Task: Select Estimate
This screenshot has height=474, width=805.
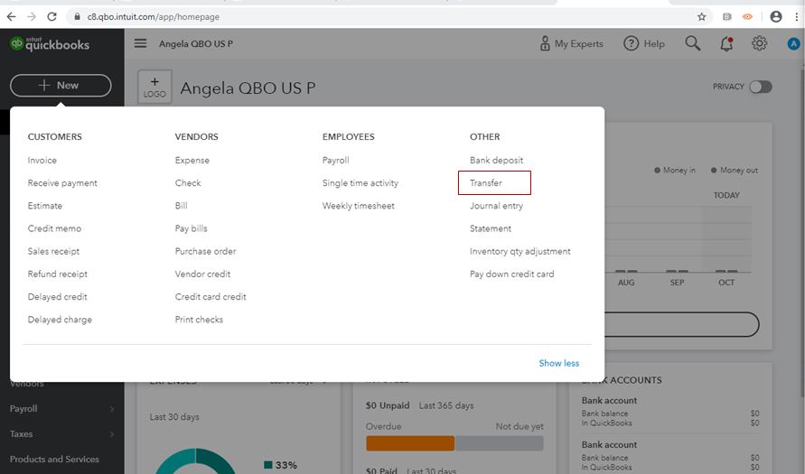Action: pos(44,206)
